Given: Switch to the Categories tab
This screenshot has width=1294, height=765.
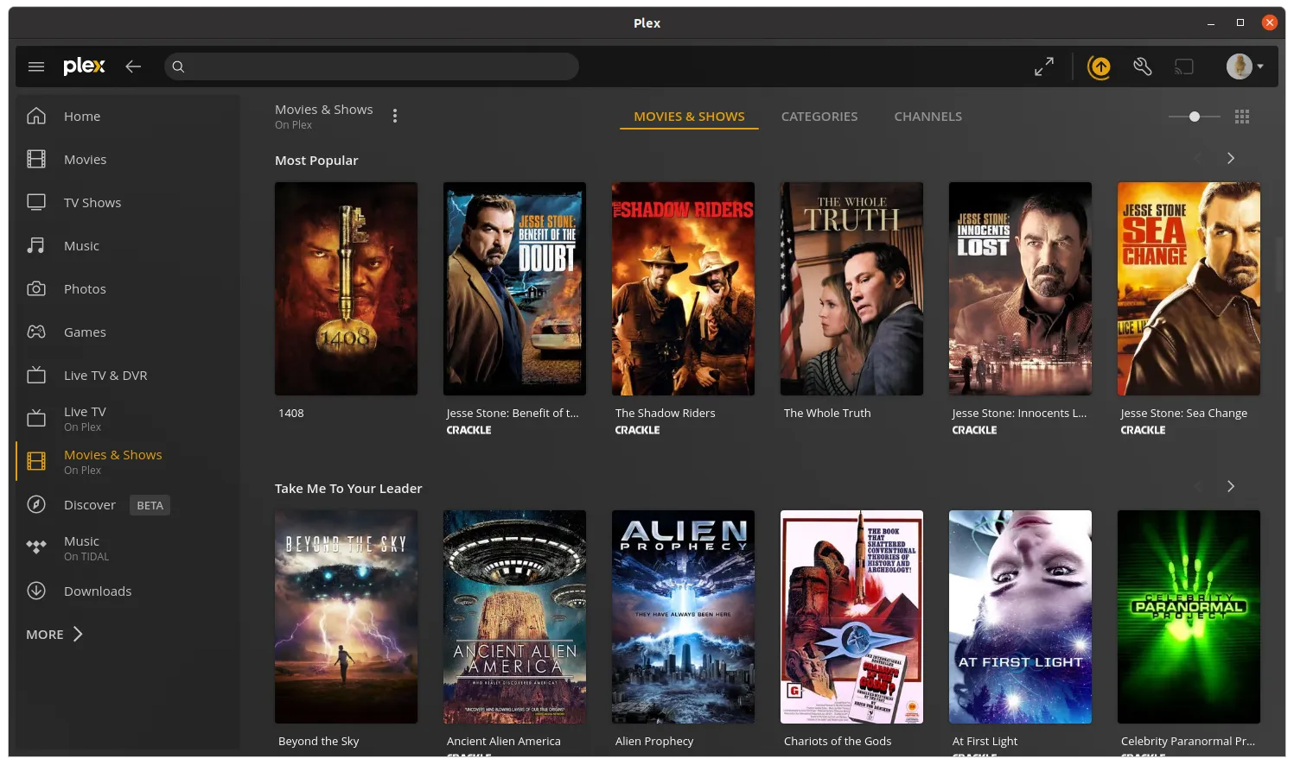Looking at the screenshot, I should [x=819, y=117].
